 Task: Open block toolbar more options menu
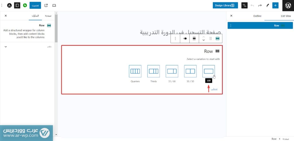175,39
